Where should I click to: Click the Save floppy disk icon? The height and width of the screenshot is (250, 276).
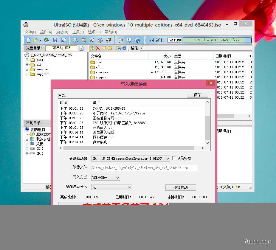point(55,40)
